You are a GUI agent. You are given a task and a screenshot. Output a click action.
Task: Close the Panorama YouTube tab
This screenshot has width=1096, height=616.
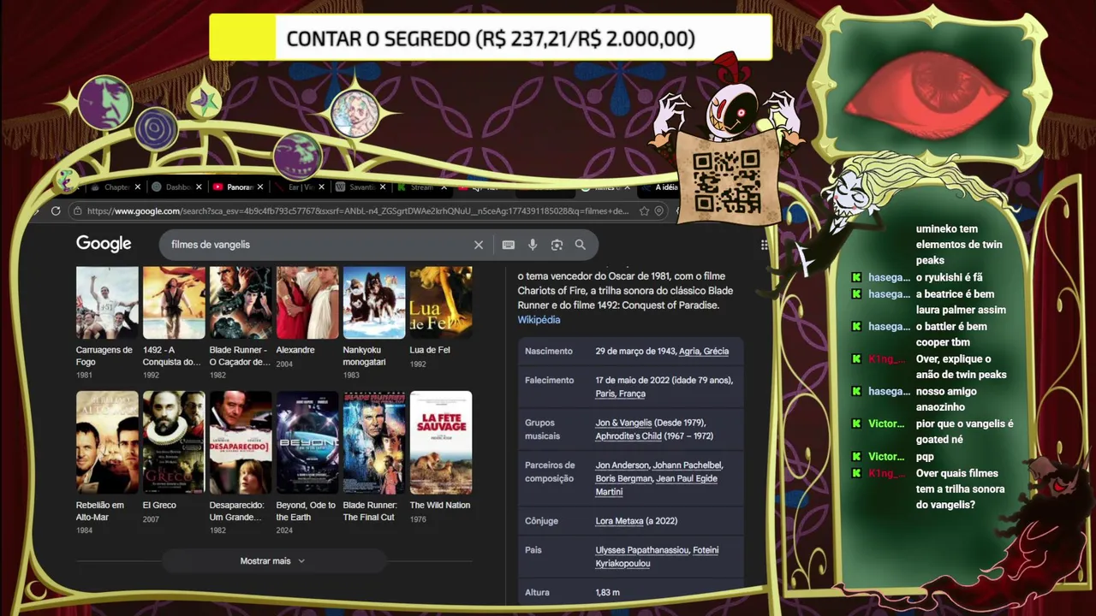260,187
